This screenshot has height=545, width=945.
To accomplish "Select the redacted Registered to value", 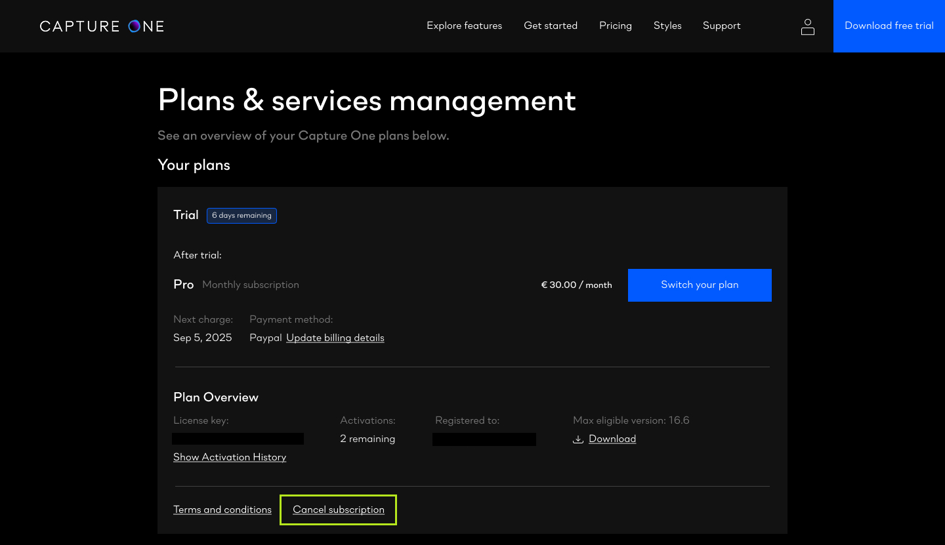I will click(484, 439).
